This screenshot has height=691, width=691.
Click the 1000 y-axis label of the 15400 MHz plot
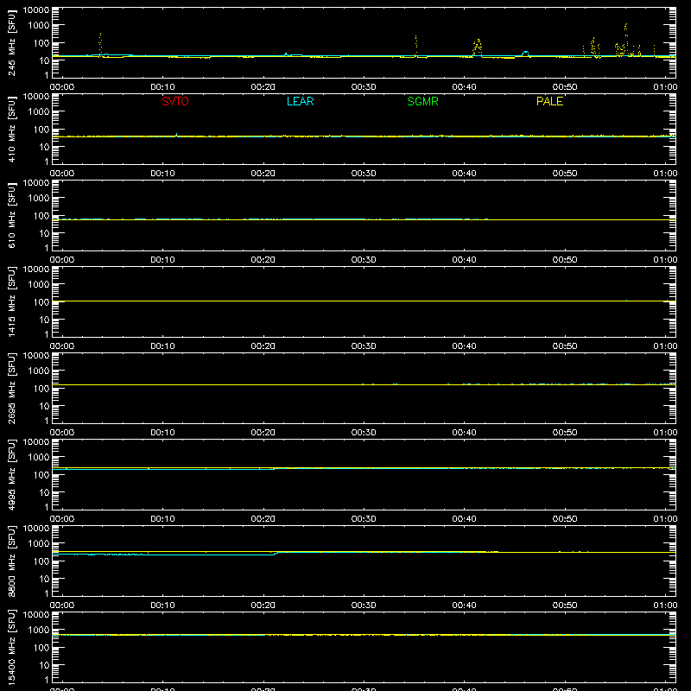pos(39,630)
